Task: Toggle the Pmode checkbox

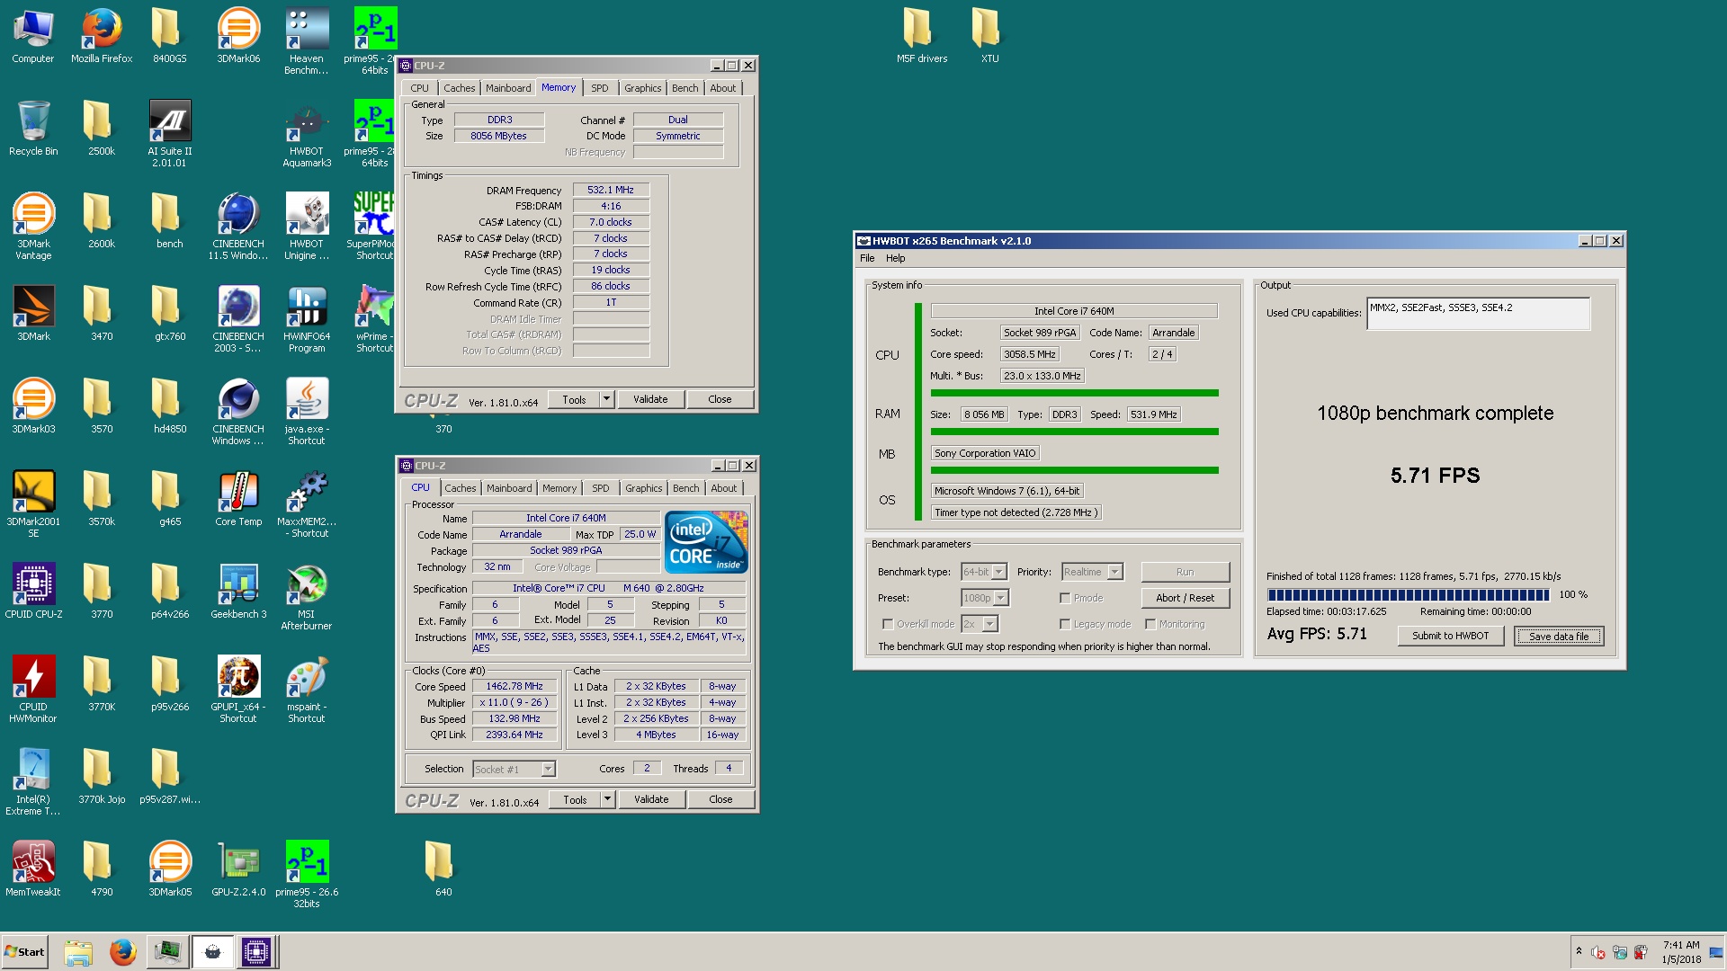Action: coord(1065,598)
